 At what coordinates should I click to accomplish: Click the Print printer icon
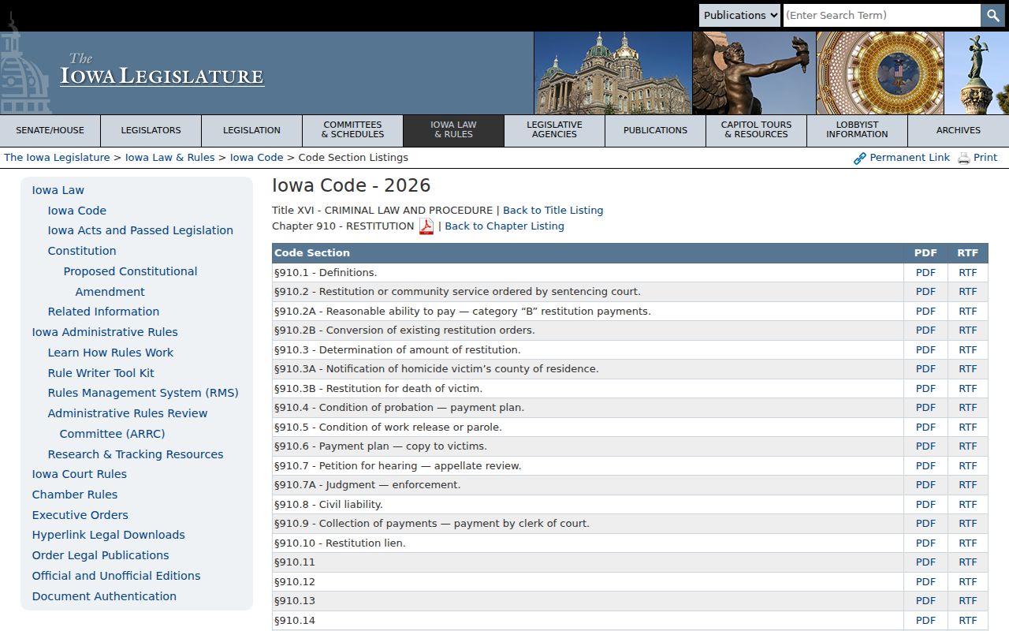964,159
